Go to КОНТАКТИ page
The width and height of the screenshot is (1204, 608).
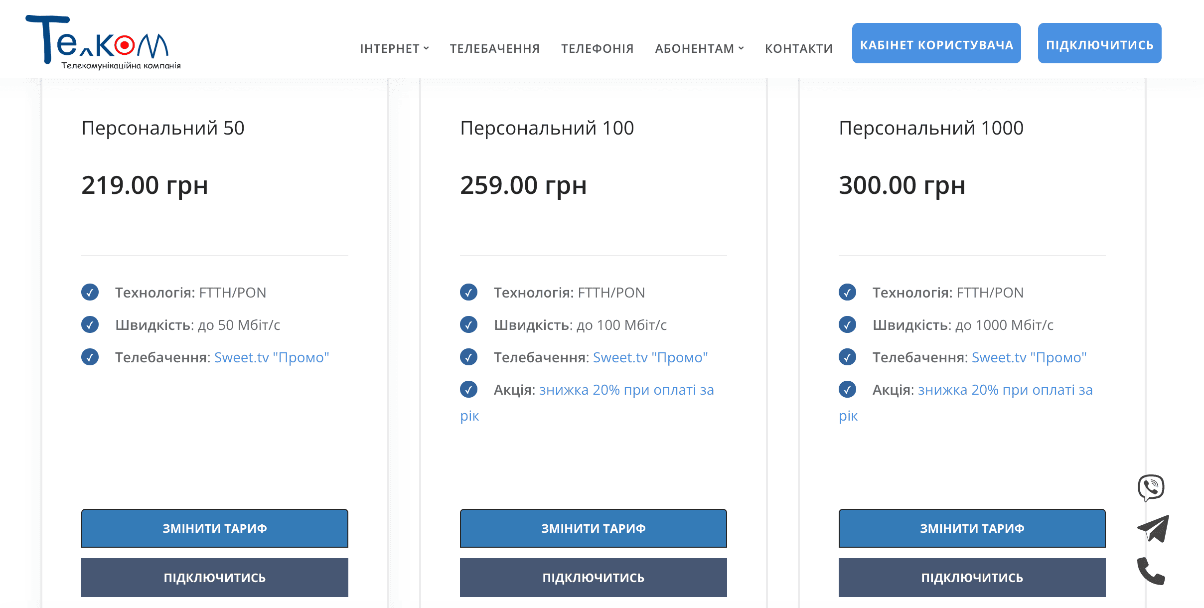pyautogui.click(x=799, y=49)
